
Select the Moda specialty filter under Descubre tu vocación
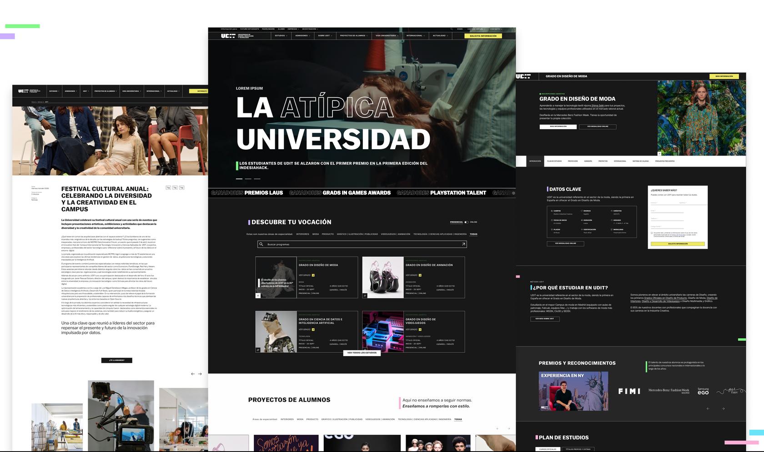tap(315, 234)
